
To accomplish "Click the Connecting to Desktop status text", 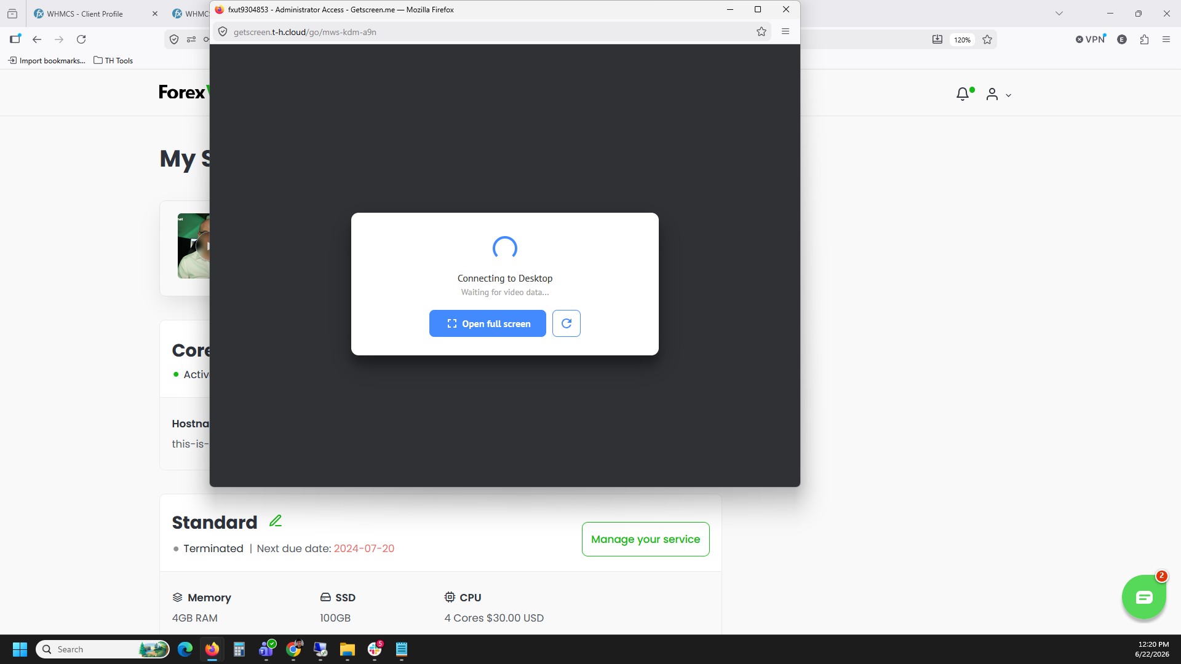I will pos(505,278).
